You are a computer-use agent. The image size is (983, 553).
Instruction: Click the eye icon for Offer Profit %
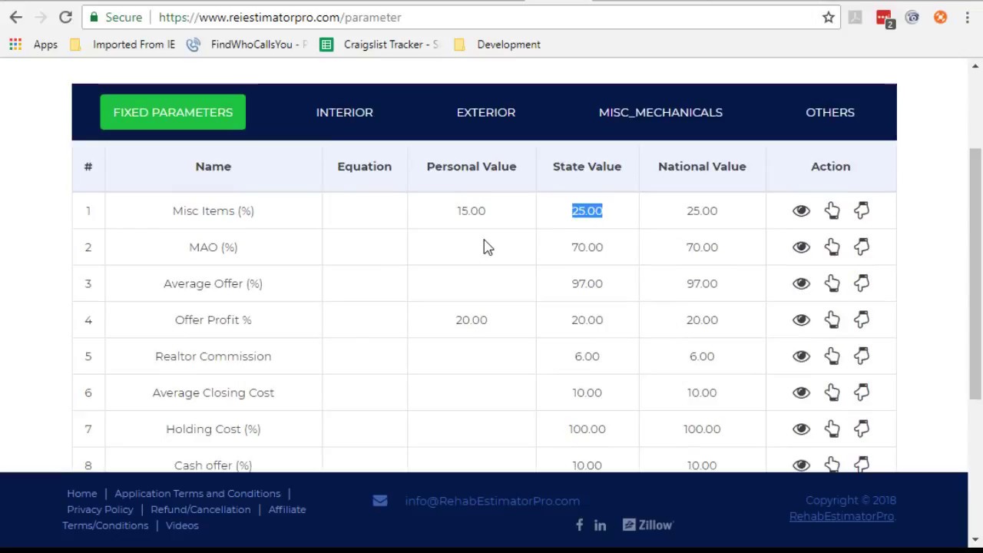[x=801, y=320]
